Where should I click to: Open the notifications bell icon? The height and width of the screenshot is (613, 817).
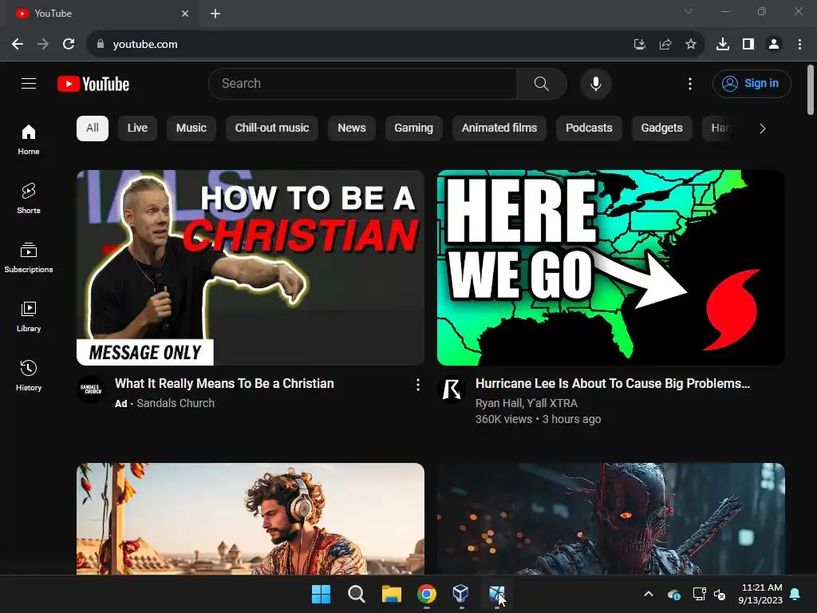pos(795,594)
